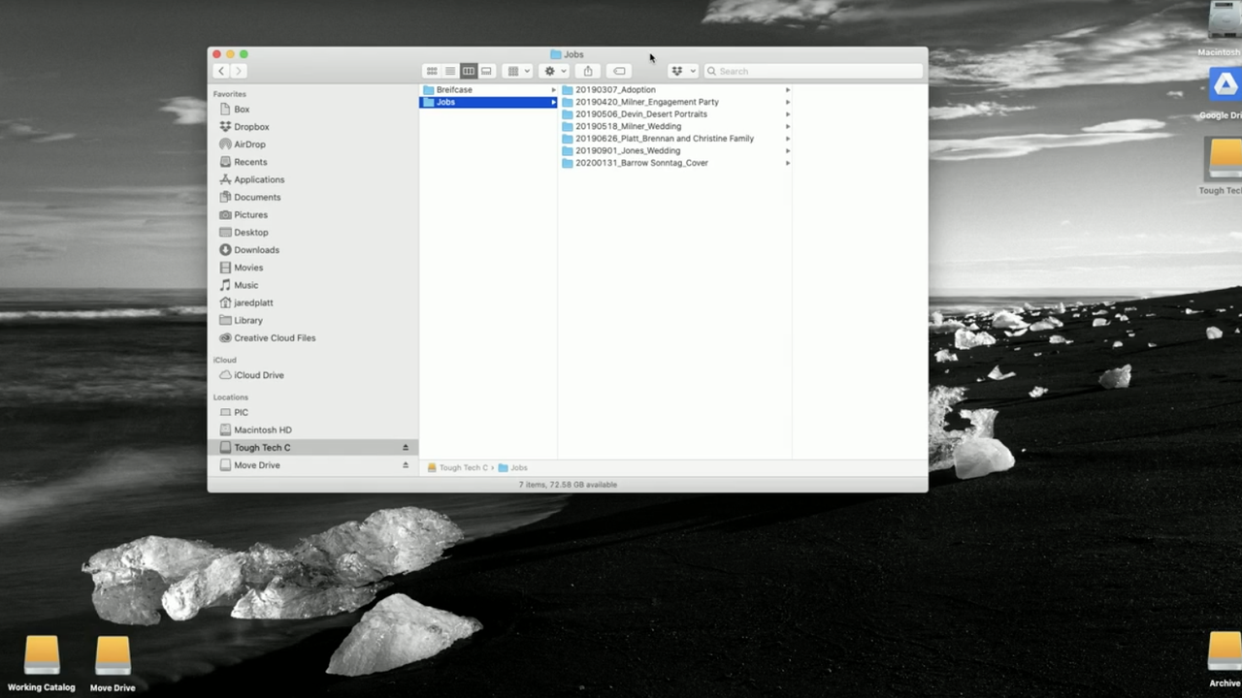Expand arrow beside 20190901_Jones_Wedding
The width and height of the screenshot is (1242, 698).
tap(787, 150)
